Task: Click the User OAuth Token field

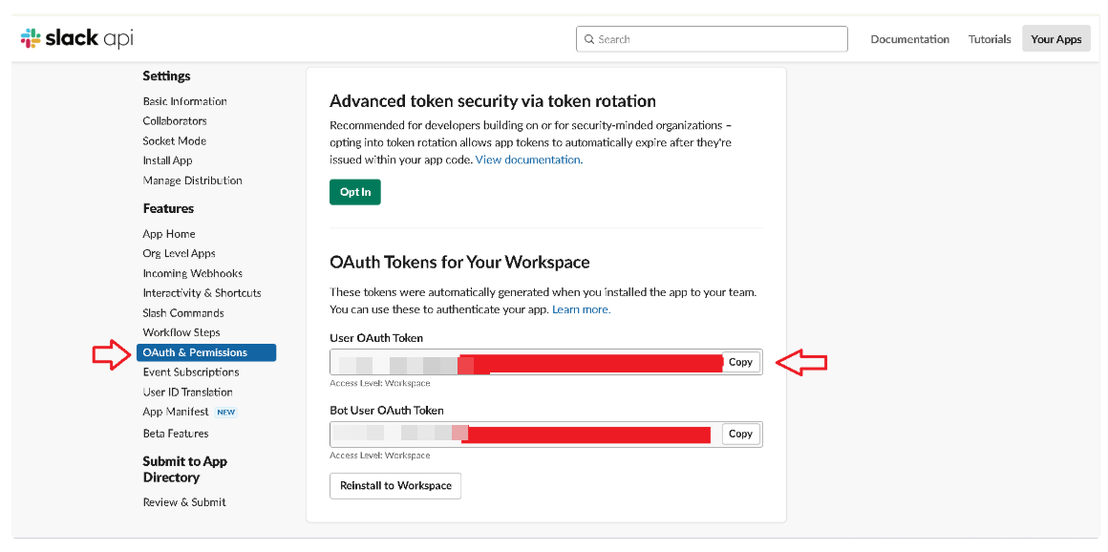Action: pos(525,363)
